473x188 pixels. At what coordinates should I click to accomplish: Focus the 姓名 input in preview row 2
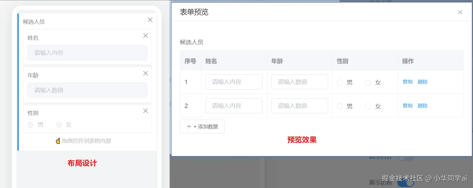tap(234, 106)
